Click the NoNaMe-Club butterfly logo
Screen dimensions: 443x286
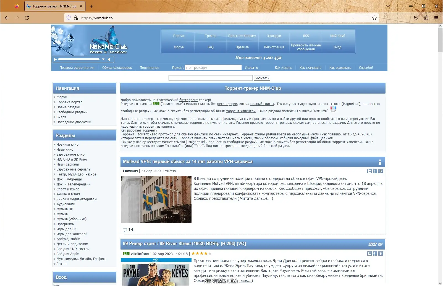coord(108,40)
